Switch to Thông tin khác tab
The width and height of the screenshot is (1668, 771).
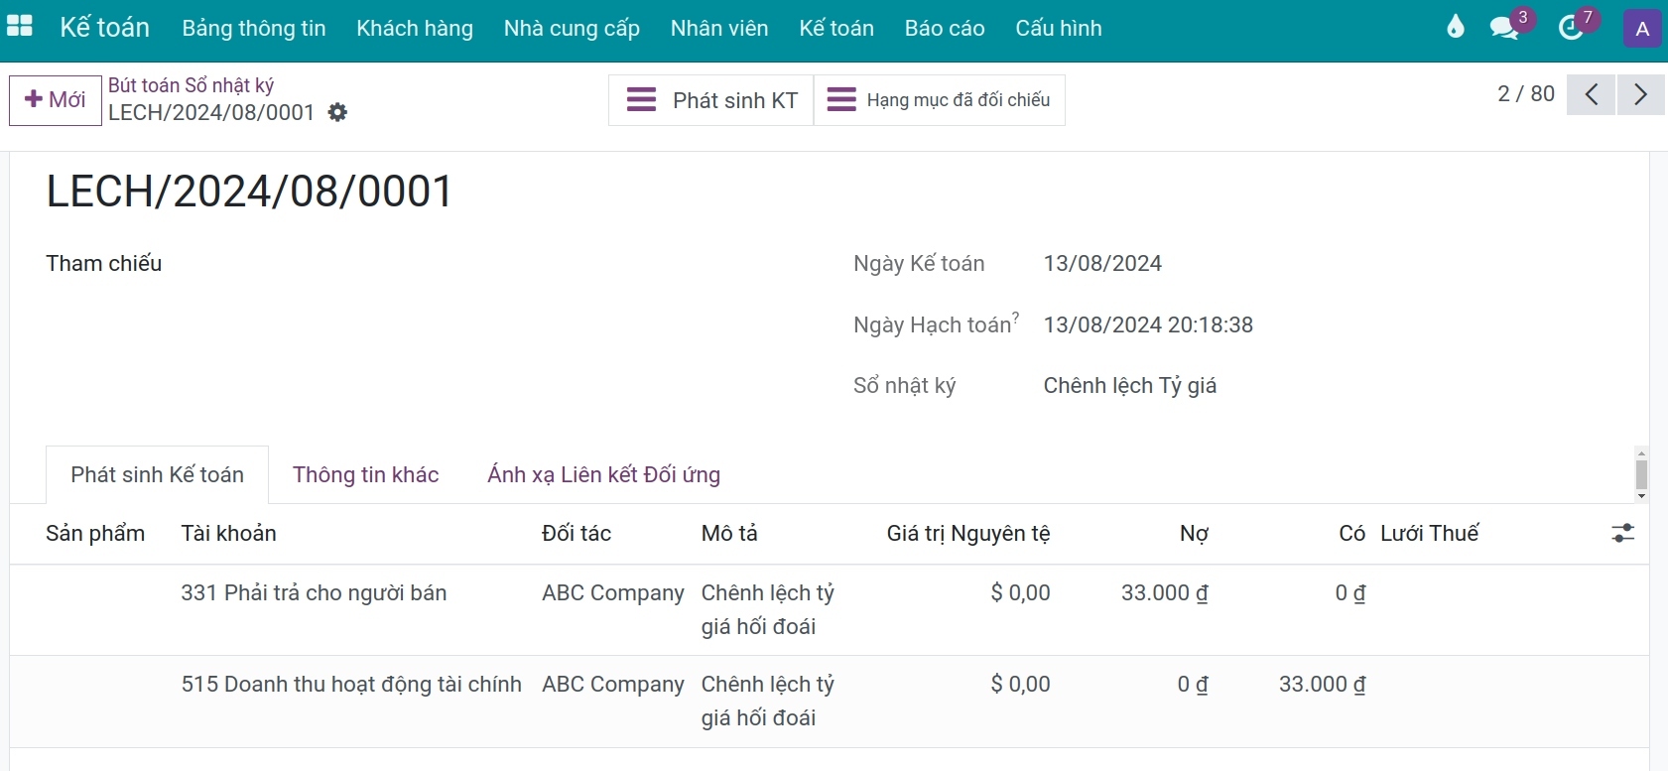(x=365, y=474)
